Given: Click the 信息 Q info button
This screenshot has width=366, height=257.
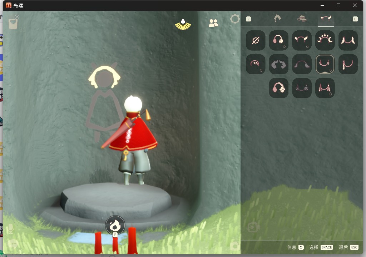Looking at the screenshot, I should click(295, 247).
